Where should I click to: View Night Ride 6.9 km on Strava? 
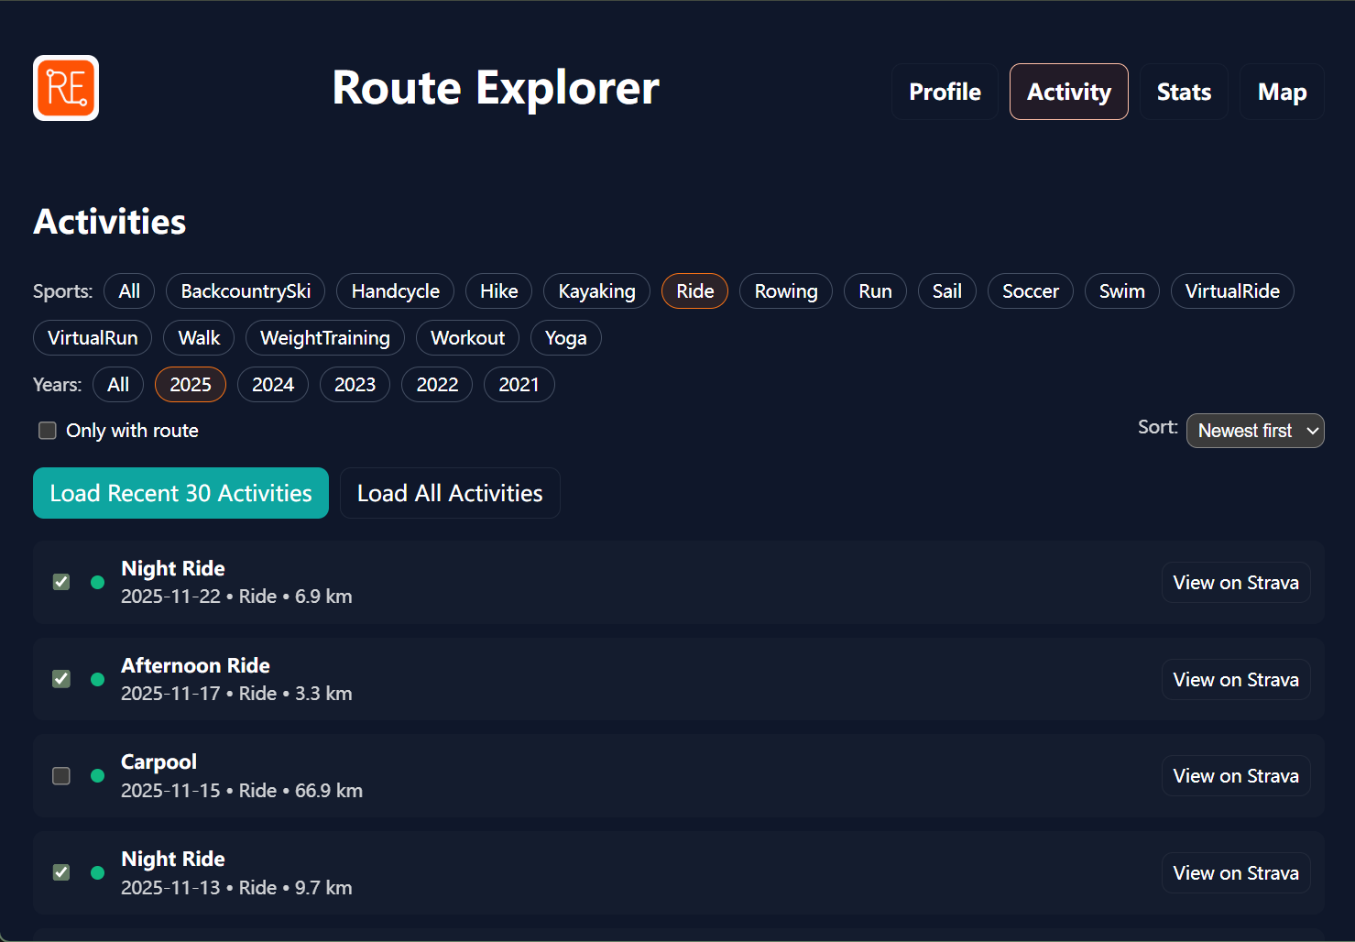click(x=1236, y=583)
